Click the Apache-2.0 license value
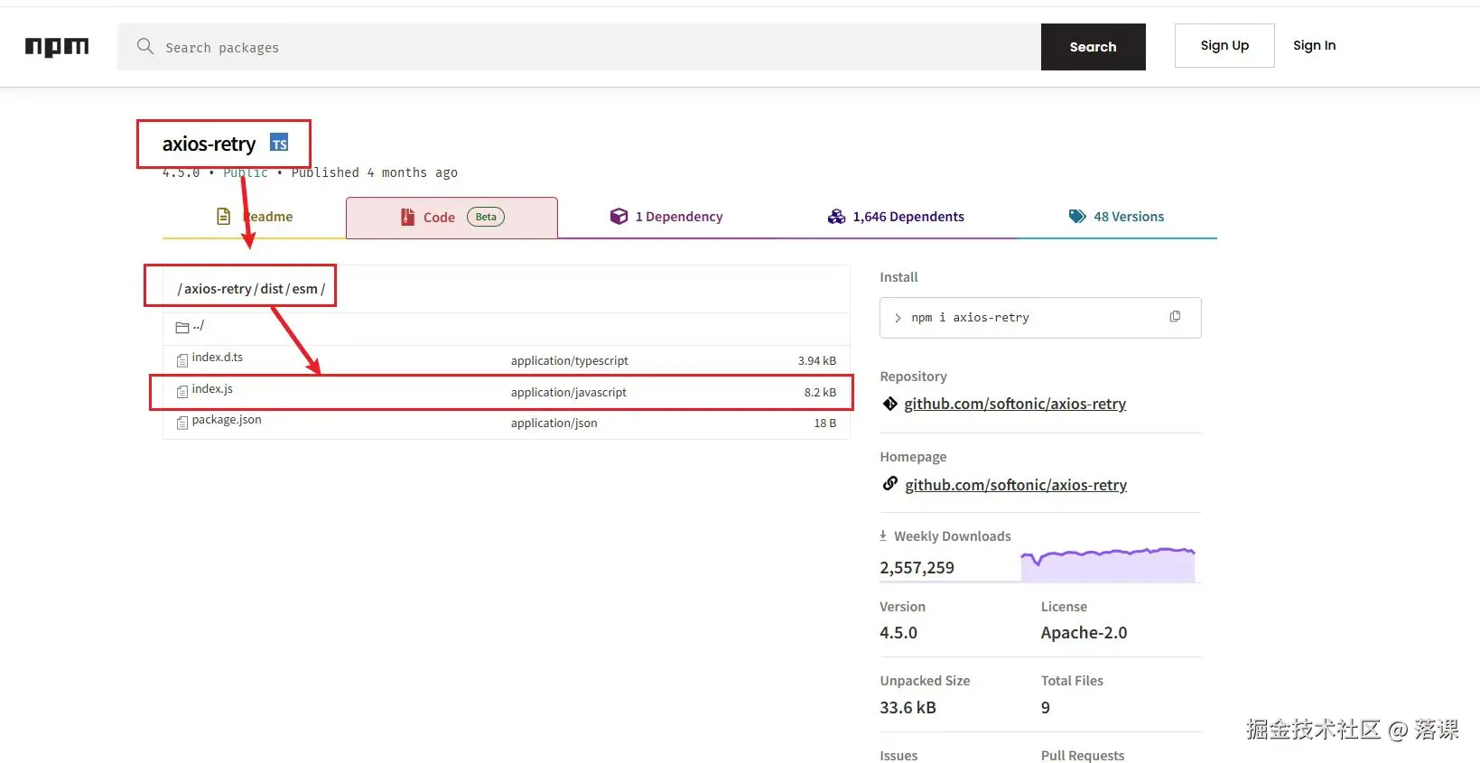 [1084, 633]
